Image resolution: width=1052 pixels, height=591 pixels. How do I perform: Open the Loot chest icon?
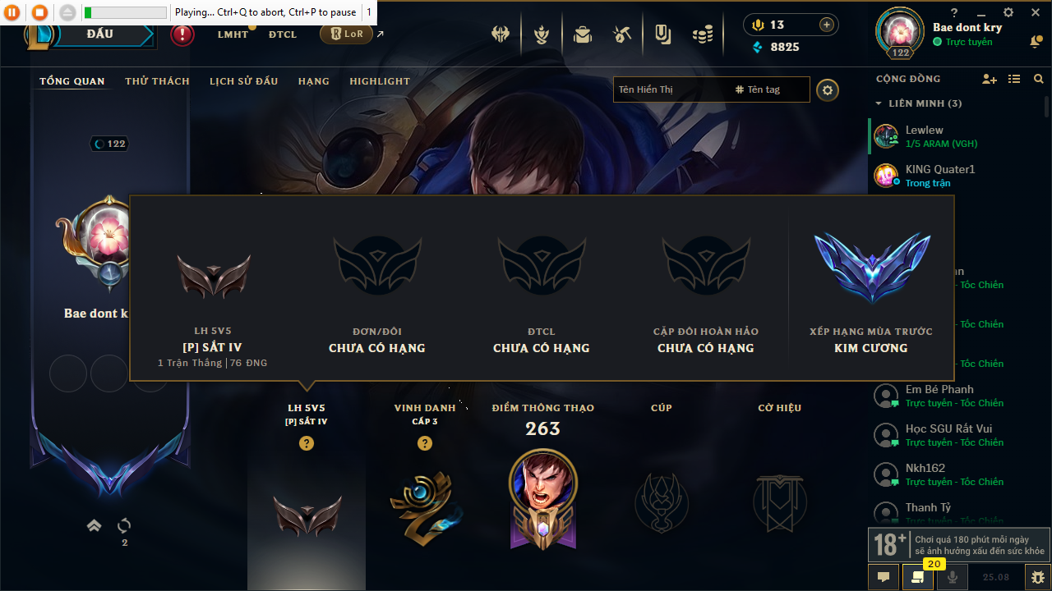[x=583, y=35]
